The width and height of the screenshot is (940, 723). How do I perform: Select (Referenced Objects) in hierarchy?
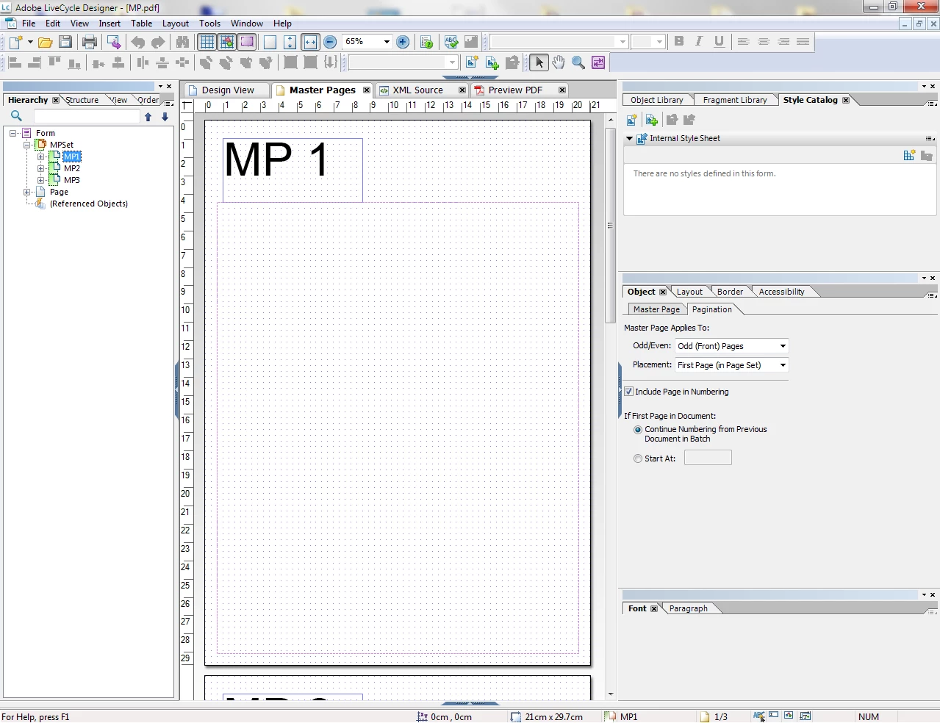89,204
